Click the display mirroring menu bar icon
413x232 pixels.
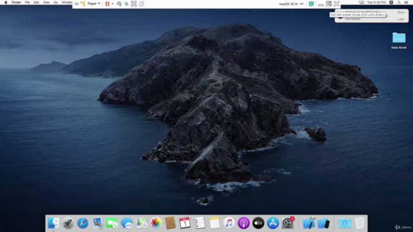point(361,3)
